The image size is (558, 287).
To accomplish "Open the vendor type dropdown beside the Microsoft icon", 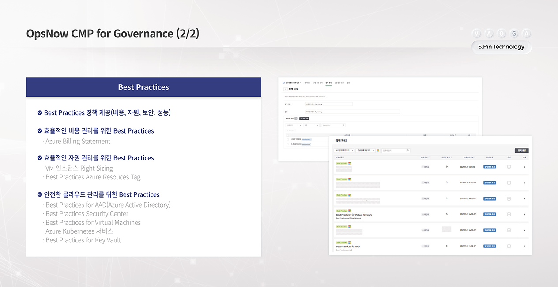I will pyautogui.click(x=366, y=150).
